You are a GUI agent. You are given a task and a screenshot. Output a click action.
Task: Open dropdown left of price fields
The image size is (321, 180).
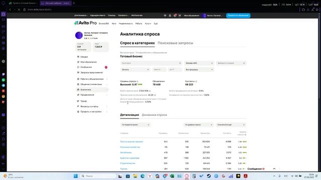135,70
